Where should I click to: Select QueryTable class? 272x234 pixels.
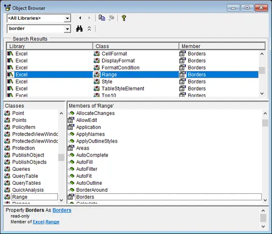point(25,176)
